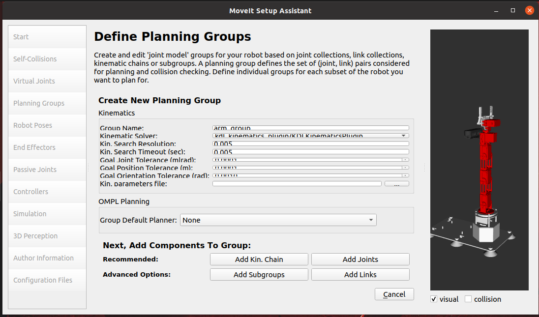The image size is (539, 317).
Task: Open Author Information step
Action: click(47, 258)
